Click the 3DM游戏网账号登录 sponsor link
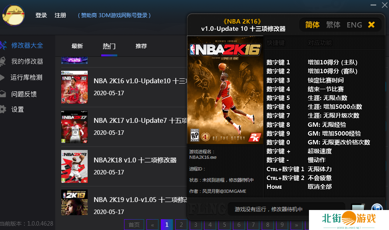Viewport: 389px width, 230px height. coord(114,15)
